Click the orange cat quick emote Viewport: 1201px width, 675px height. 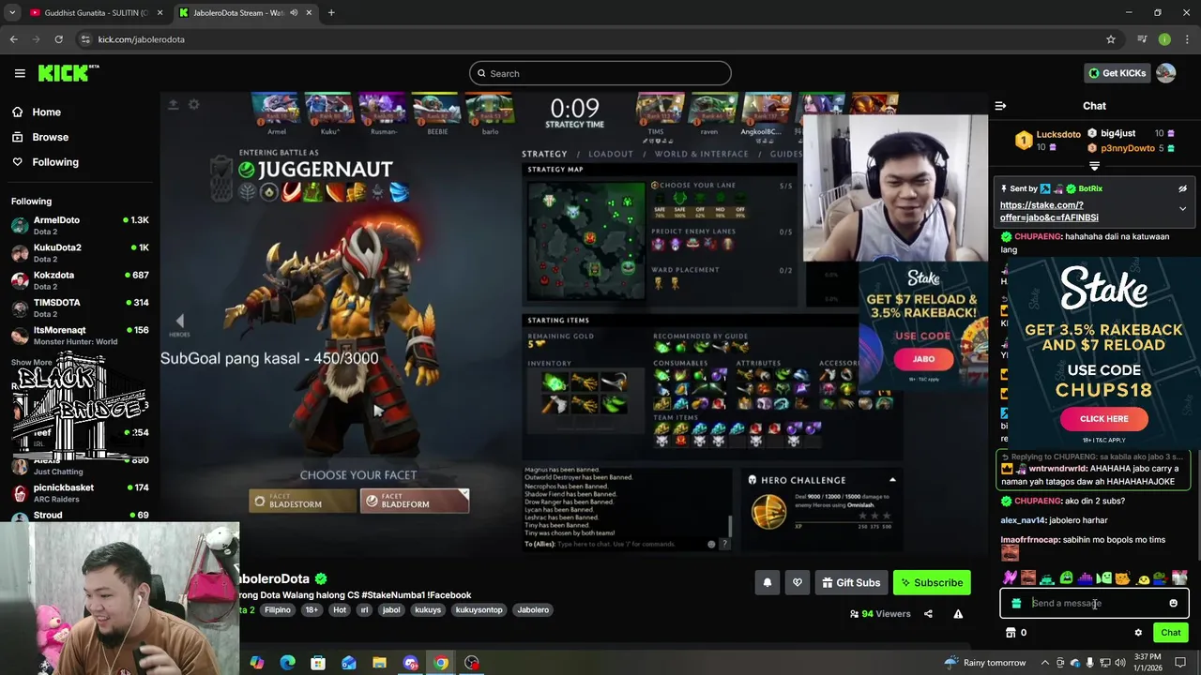(x=1122, y=578)
